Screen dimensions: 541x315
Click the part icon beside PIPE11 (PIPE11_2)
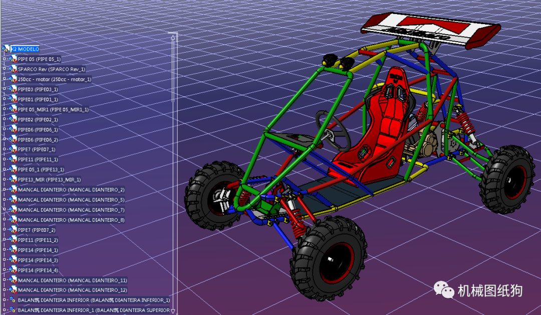click(x=13, y=240)
